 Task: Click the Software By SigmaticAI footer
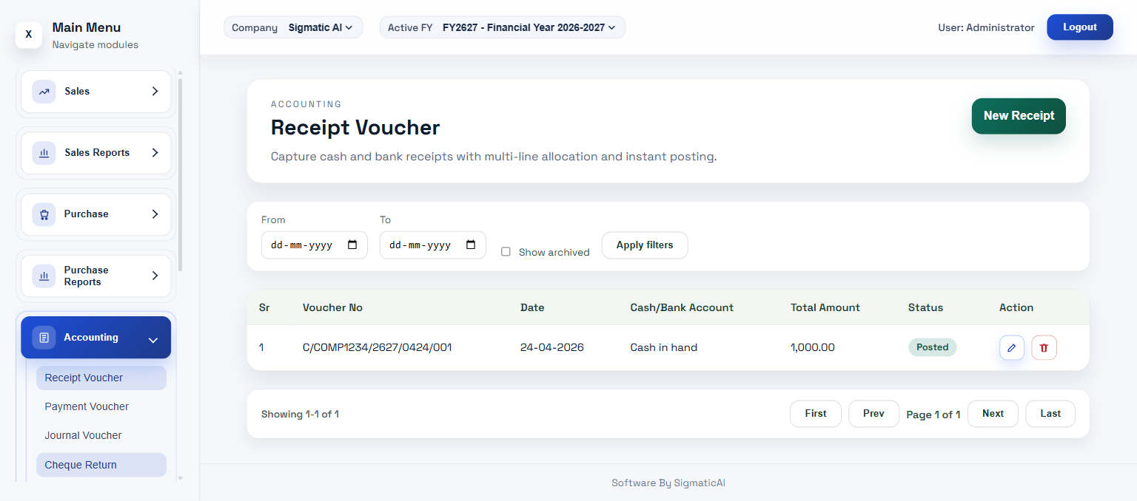click(668, 483)
